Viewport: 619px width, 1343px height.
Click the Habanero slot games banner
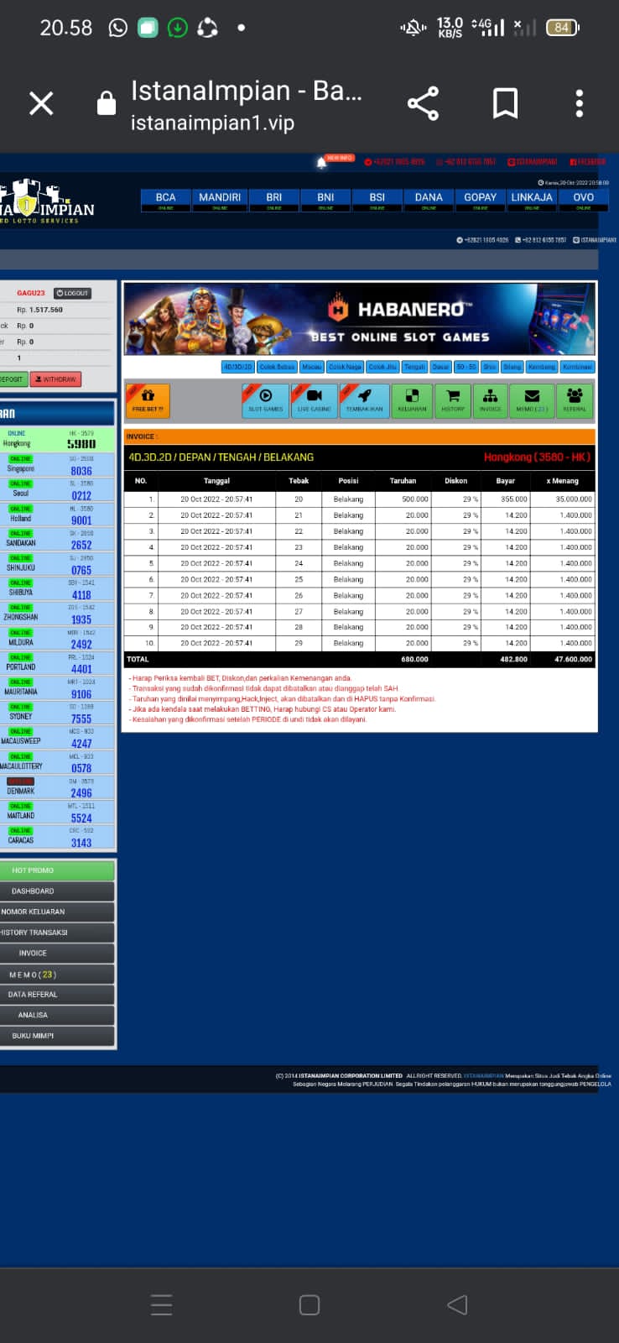point(359,319)
